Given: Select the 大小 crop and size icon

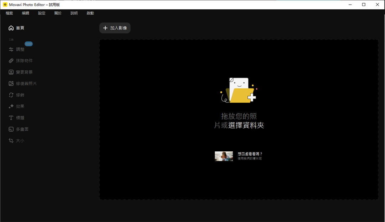Looking at the screenshot, I should [11, 141].
